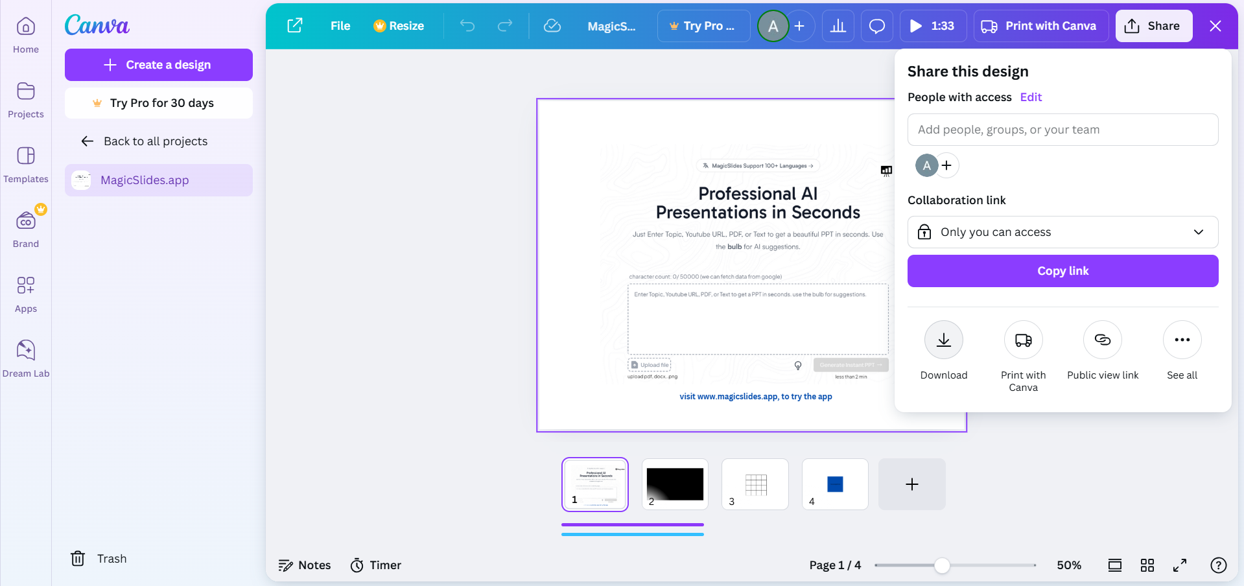Toggle the page thumbnails strip icon

coord(1115,565)
